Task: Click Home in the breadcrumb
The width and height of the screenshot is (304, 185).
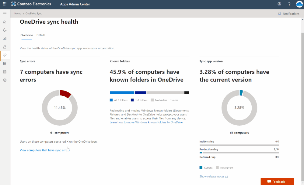Action: click(x=18, y=14)
